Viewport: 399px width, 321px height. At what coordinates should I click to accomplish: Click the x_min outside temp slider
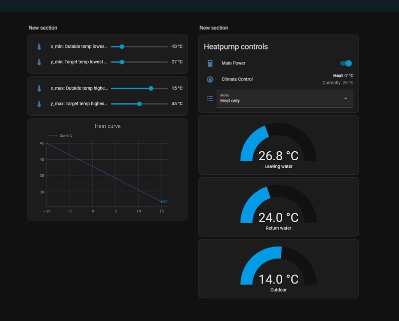139,46
